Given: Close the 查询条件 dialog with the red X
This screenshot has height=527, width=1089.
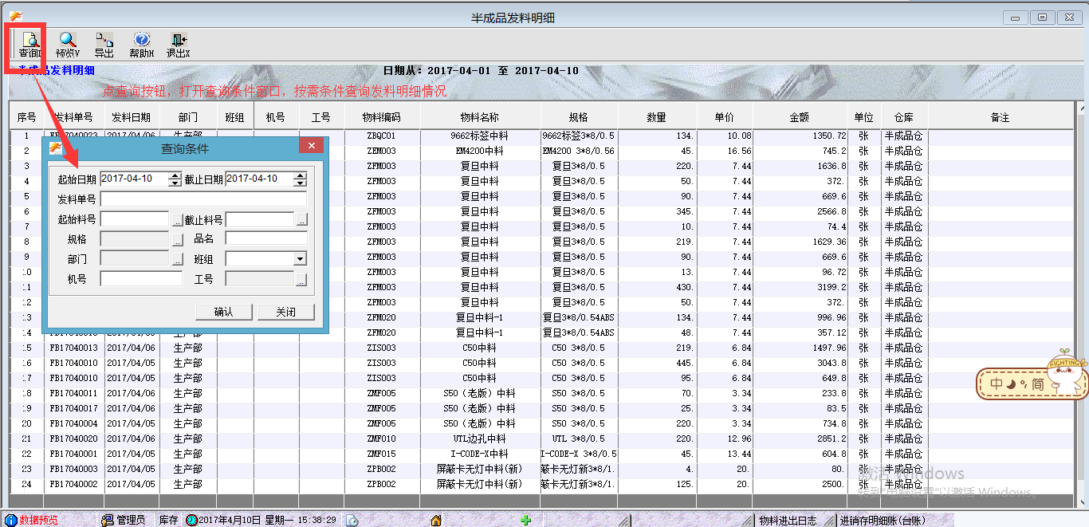Looking at the screenshot, I should (x=311, y=145).
